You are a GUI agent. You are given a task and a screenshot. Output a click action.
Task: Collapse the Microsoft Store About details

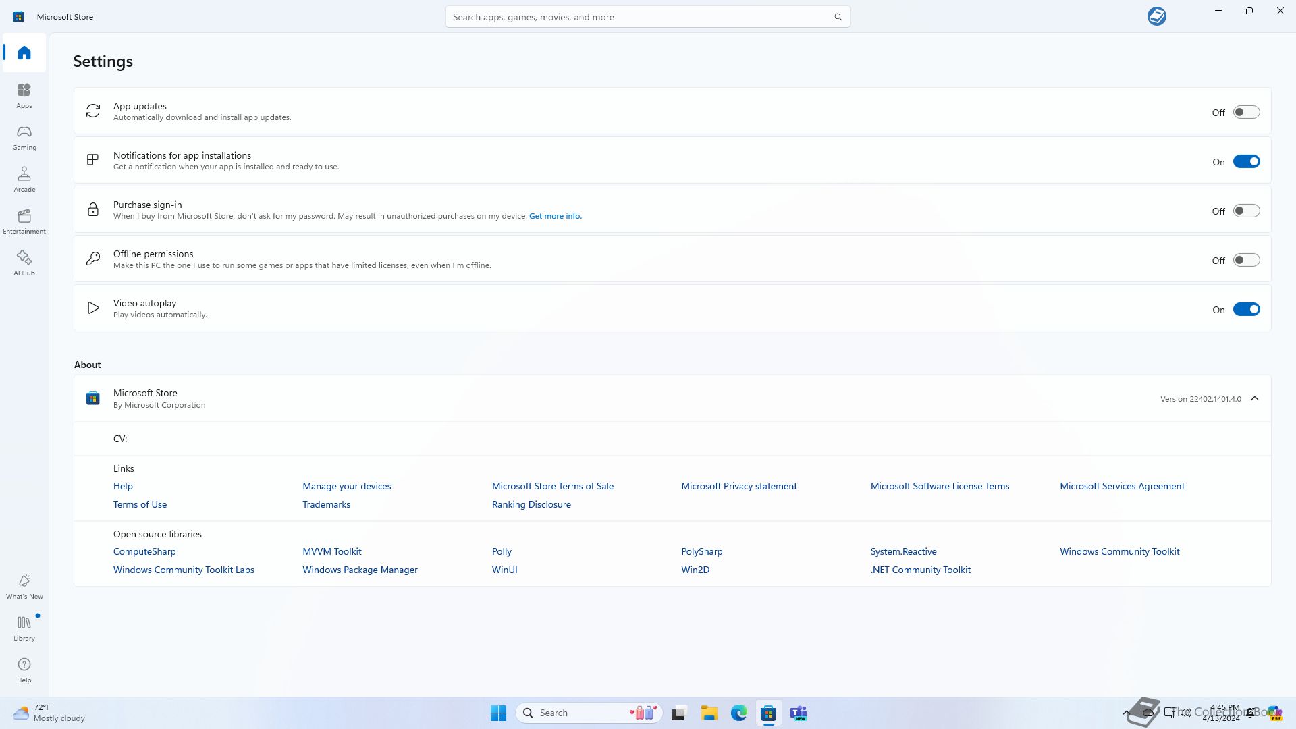[1255, 398]
